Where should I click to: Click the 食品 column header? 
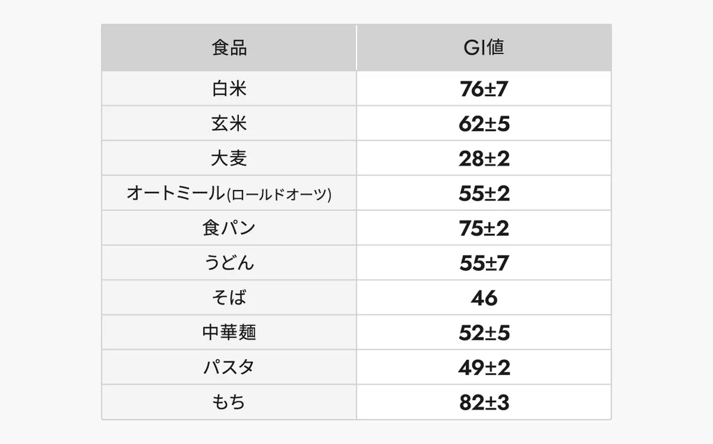point(229,48)
